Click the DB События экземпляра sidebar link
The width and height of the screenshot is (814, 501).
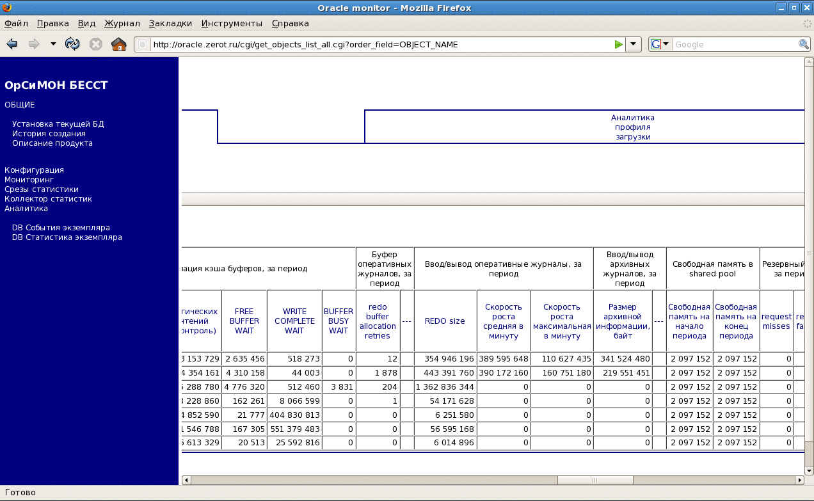61,228
